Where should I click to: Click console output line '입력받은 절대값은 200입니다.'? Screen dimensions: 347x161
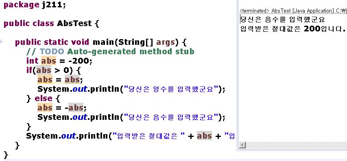pyautogui.click(x=293, y=29)
